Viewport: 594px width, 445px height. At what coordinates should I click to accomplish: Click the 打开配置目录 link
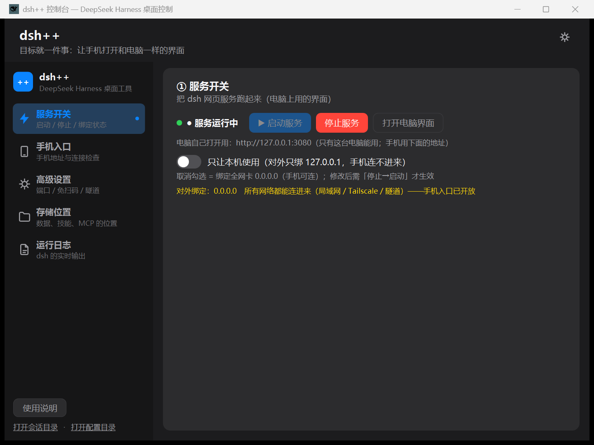[93, 427]
